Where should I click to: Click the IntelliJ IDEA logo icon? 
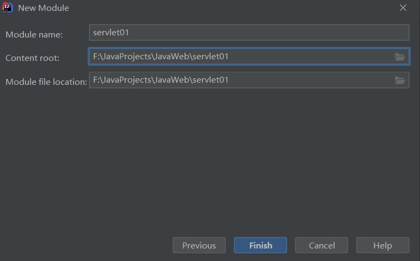click(8, 8)
